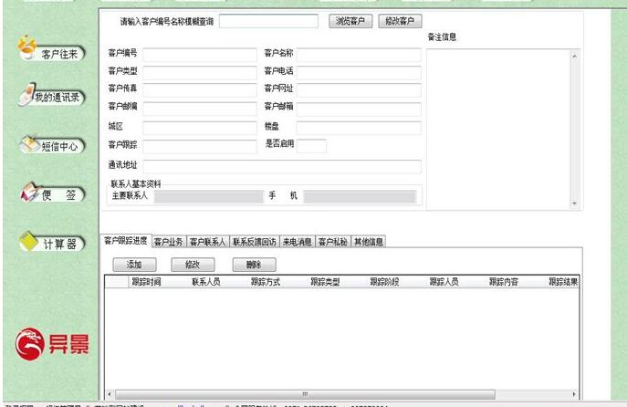The image size is (627, 407).
Task: Click the 浏览客户 button
Action: coord(350,21)
